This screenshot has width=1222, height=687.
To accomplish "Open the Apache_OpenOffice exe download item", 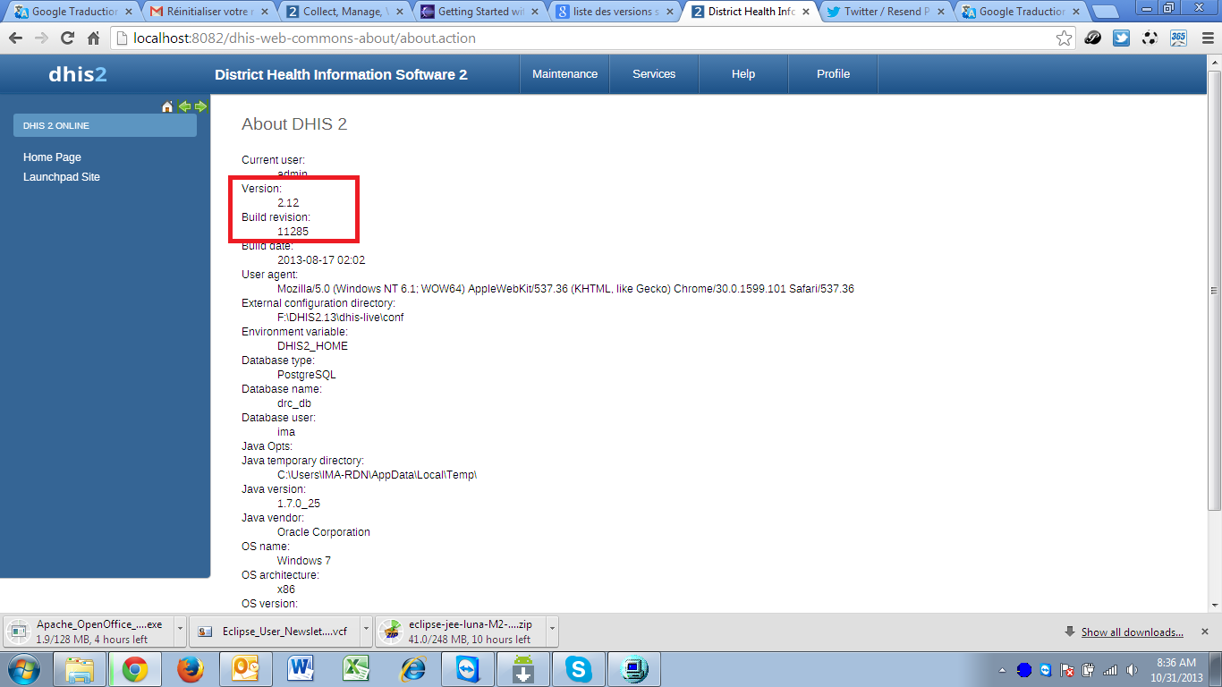I will 89,631.
